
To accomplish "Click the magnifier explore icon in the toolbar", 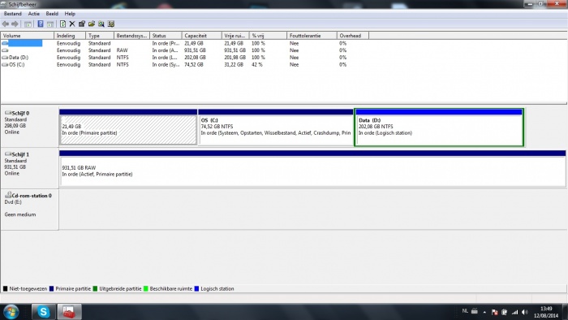I will tap(101, 24).
